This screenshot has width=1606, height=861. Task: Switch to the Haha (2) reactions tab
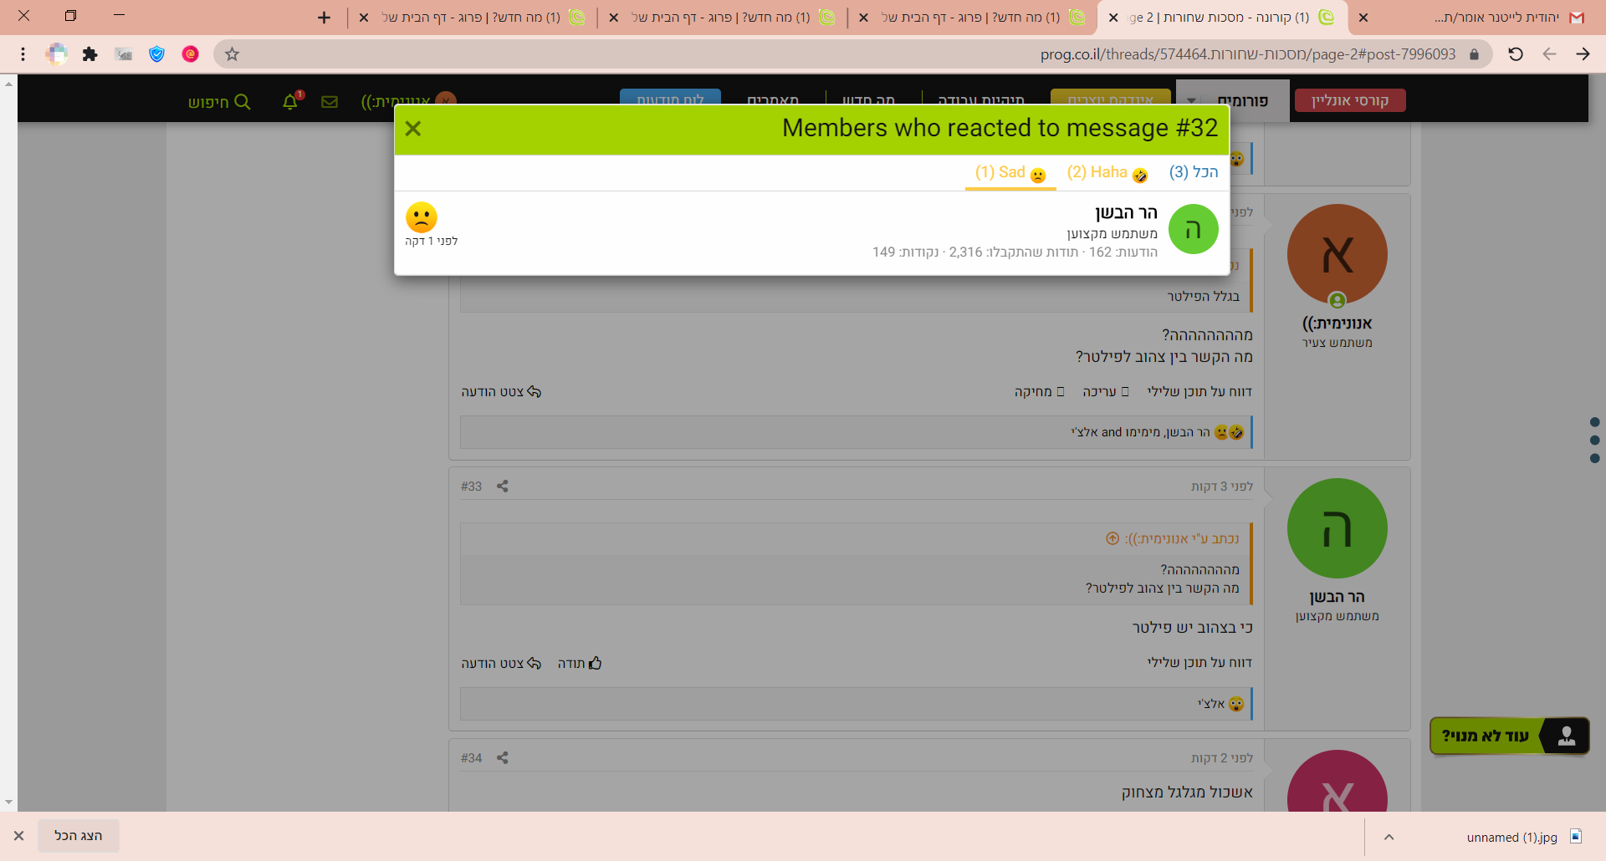point(1107,173)
